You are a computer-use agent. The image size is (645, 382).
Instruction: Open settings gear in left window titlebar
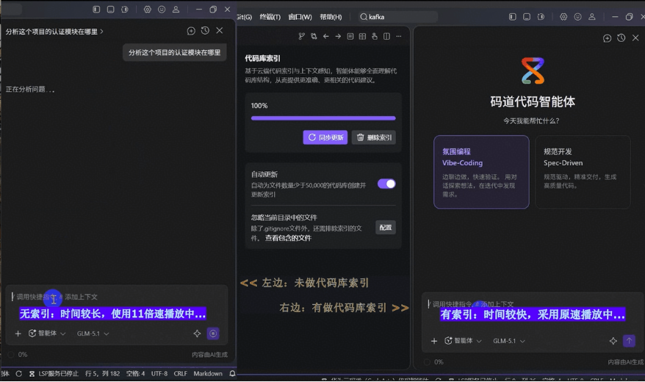tap(147, 9)
